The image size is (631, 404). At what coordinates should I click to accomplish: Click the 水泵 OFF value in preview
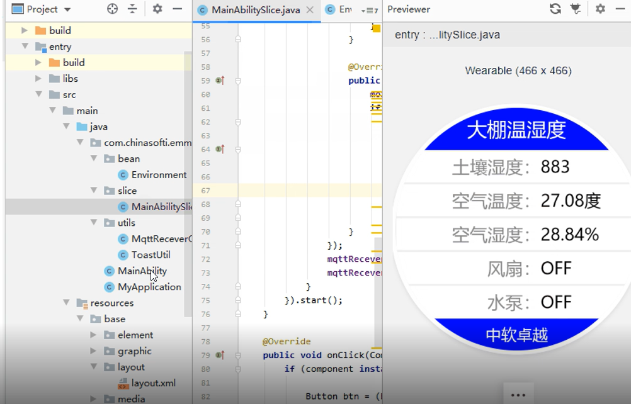pyautogui.click(x=556, y=302)
